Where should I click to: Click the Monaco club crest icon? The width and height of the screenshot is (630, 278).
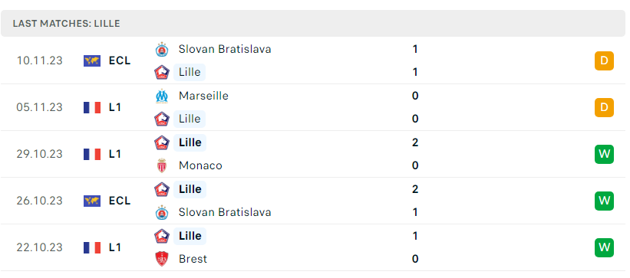[162, 165]
